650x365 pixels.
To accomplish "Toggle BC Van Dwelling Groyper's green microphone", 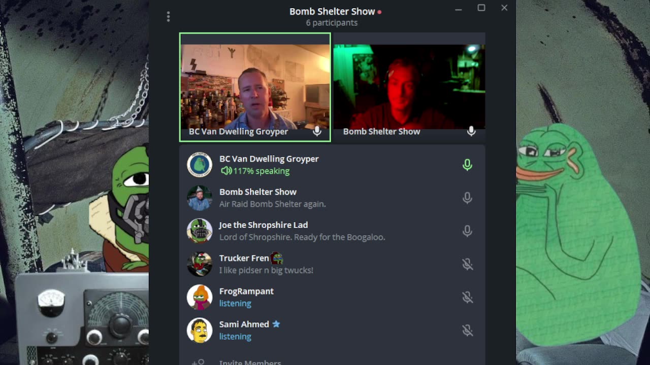I will point(467,165).
